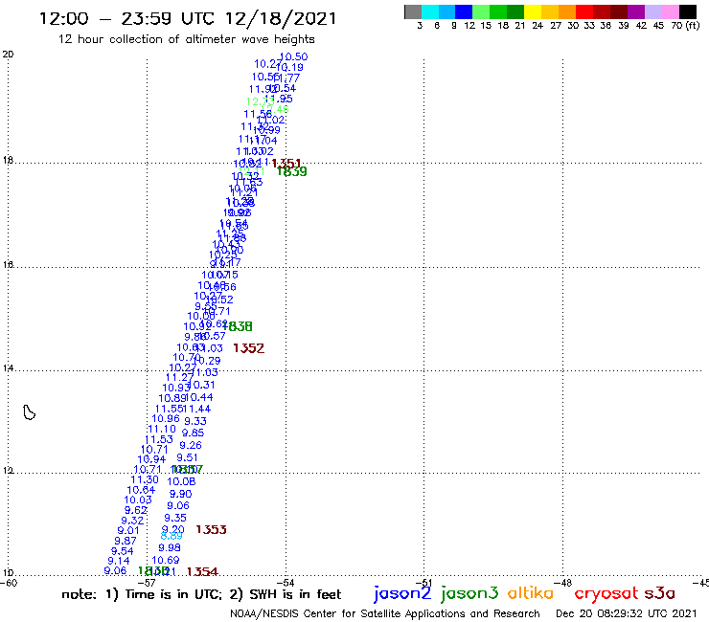Click the orange swatch in the color scale
Image resolution: width=709 pixels, height=622 pixels.
567,11
